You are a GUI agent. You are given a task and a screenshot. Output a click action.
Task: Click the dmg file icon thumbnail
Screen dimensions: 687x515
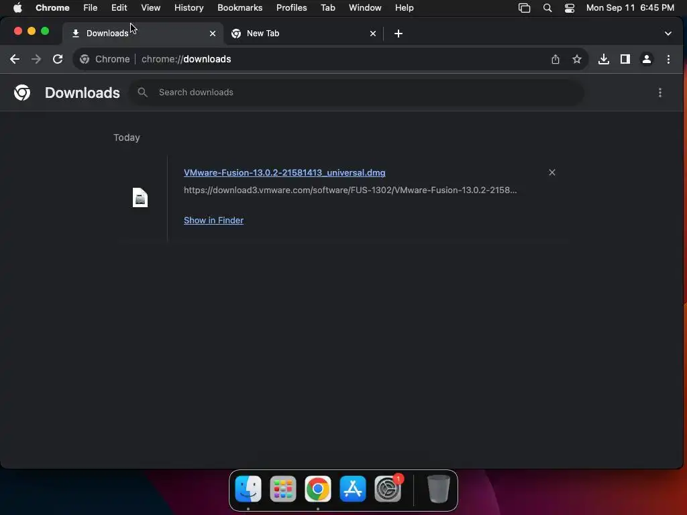(140, 198)
